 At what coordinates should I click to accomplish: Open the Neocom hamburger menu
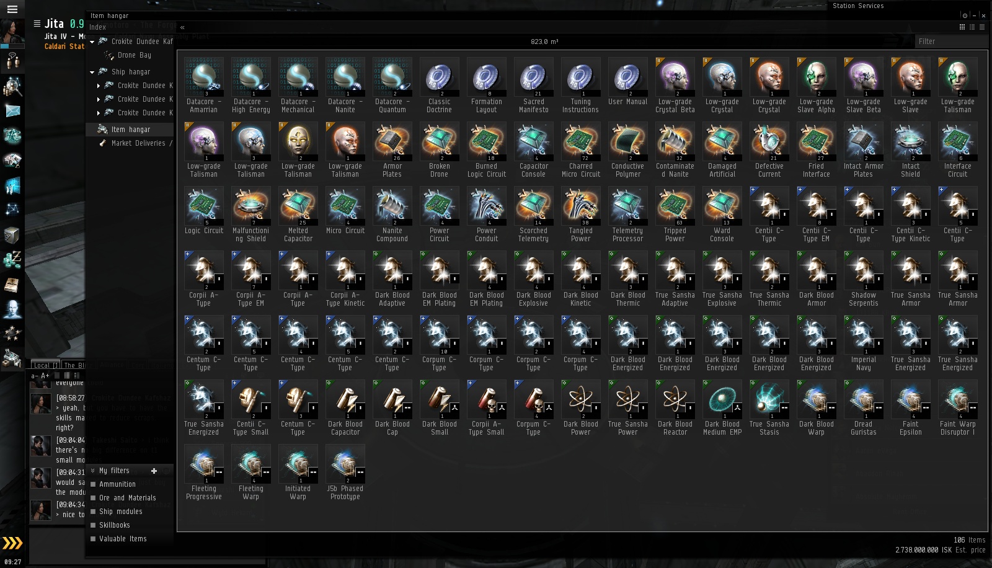coord(12,9)
